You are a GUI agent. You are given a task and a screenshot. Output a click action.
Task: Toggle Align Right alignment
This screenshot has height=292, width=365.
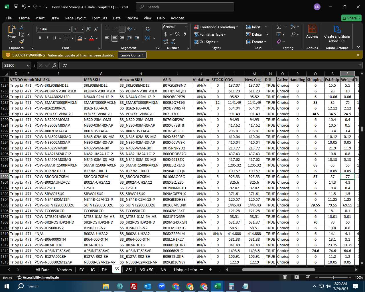(122, 38)
